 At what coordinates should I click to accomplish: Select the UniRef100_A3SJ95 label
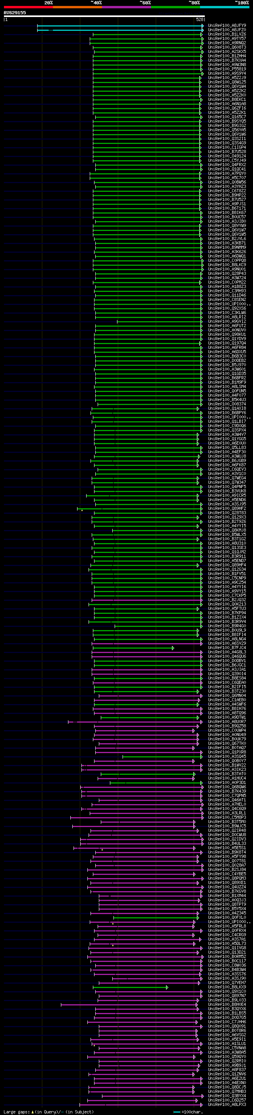[227, 504]
